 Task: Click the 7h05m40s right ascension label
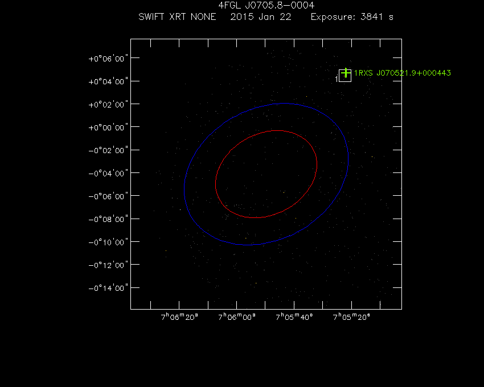pos(294,317)
